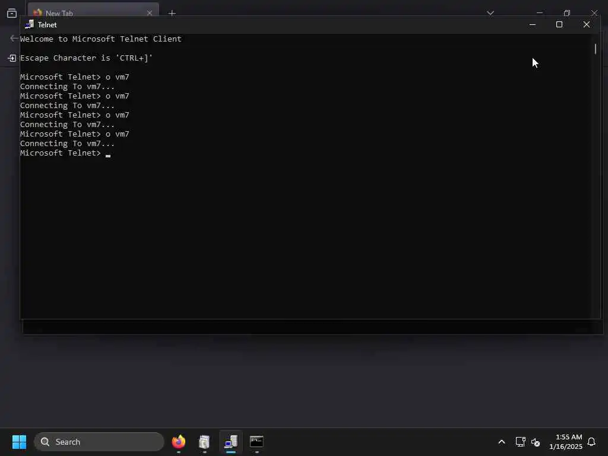
Task: Minimize the Telnet window
Action: [x=533, y=24]
